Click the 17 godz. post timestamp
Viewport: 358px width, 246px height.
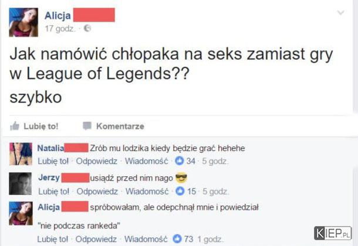[x=60, y=29]
